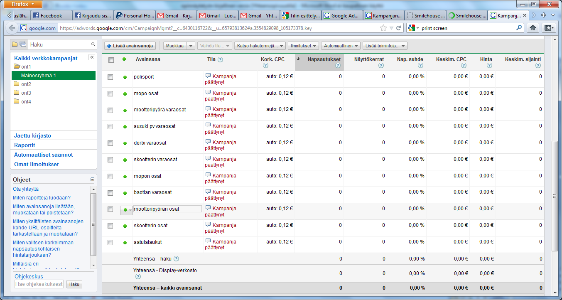Check the mopon osat checkbox
The image size is (562, 300).
click(110, 177)
